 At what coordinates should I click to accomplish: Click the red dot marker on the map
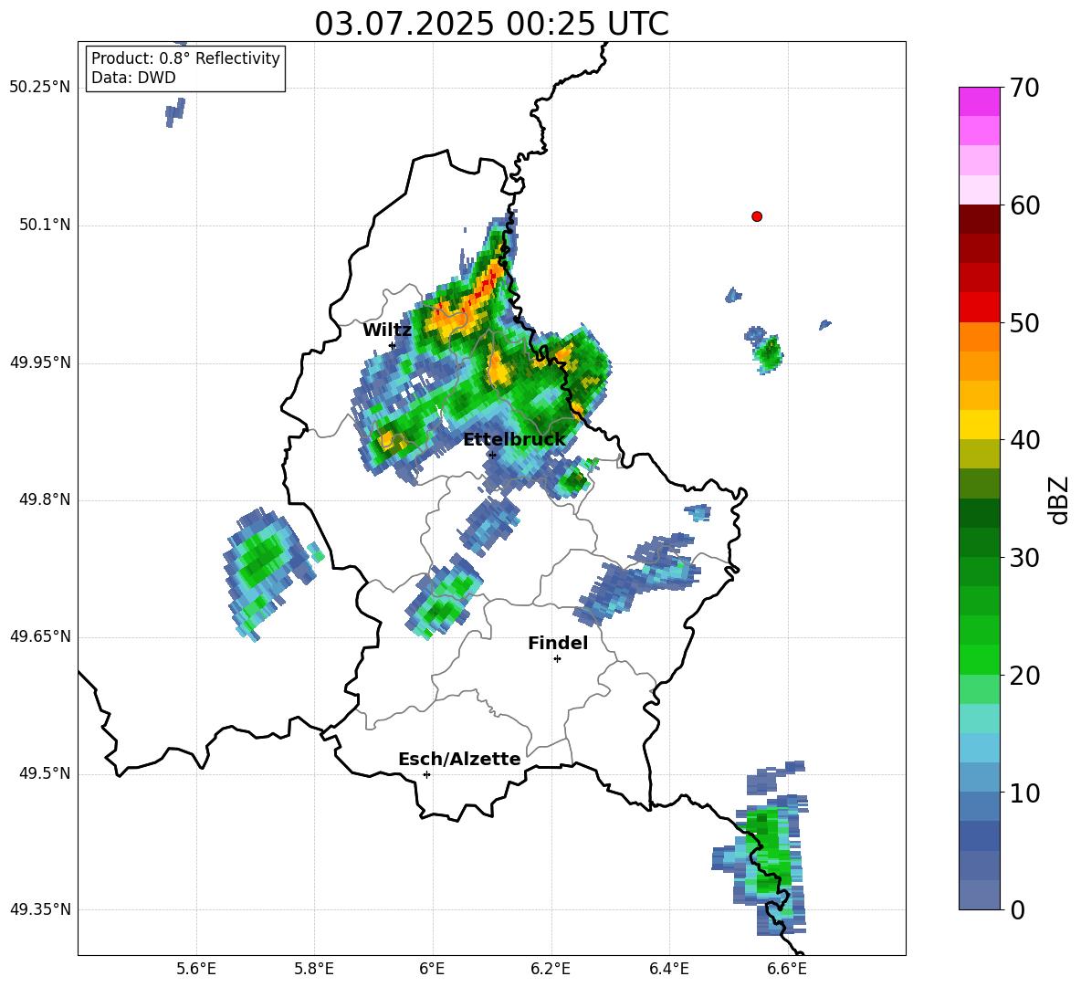point(756,216)
